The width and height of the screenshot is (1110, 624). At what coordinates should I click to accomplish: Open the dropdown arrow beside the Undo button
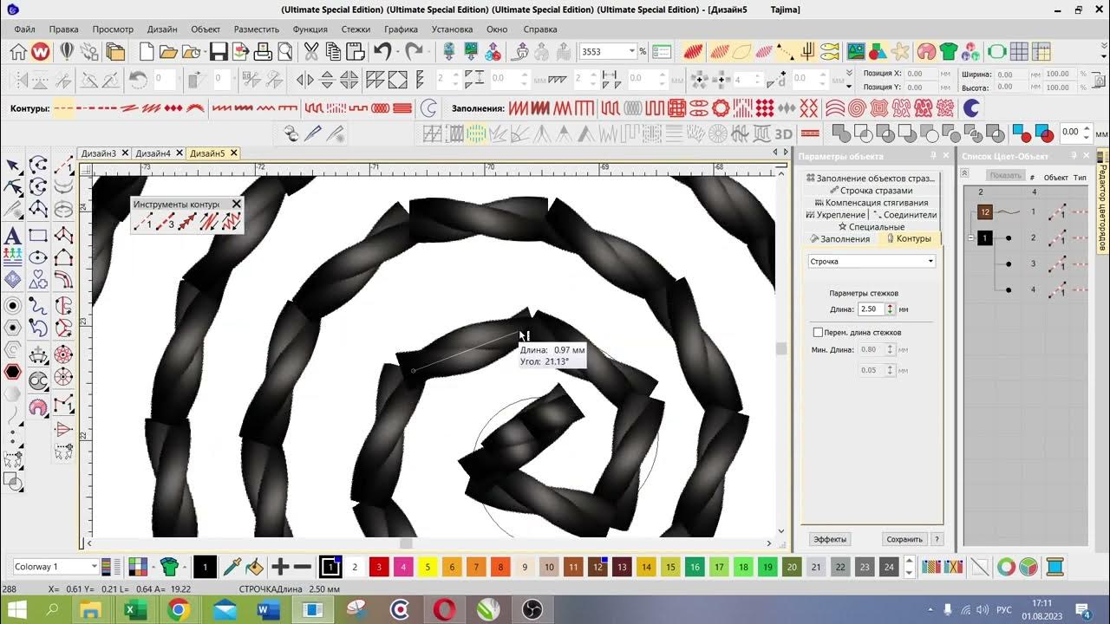click(x=396, y=52)
